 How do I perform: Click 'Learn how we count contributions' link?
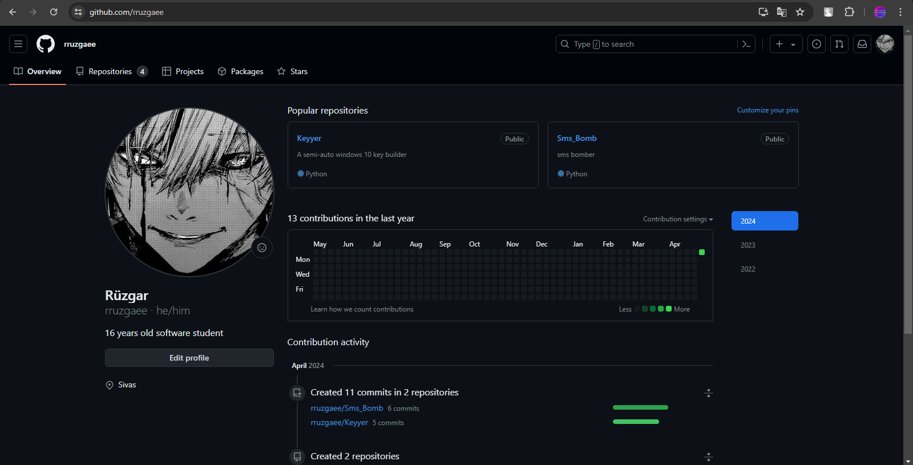click(x=362, y=309)
